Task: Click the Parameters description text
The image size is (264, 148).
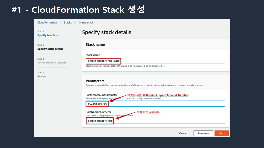Action: 145,85
